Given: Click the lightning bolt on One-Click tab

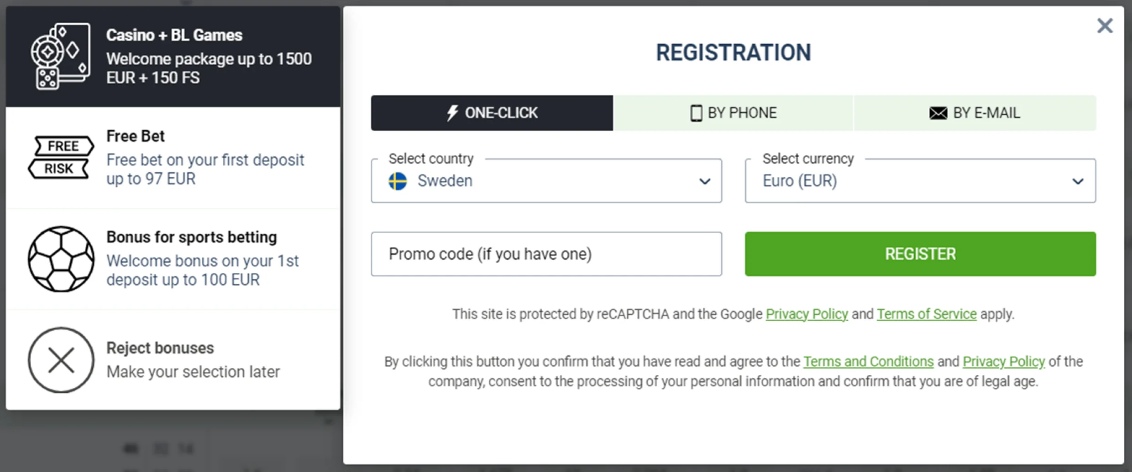Looking at the screenshot, I should tap(452, 113).
